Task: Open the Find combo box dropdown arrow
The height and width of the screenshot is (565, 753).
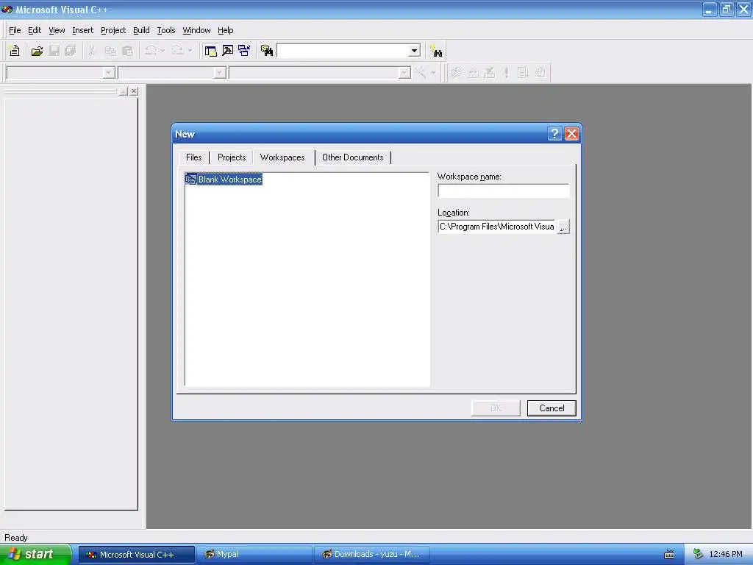Action: [x=414, y=51]
